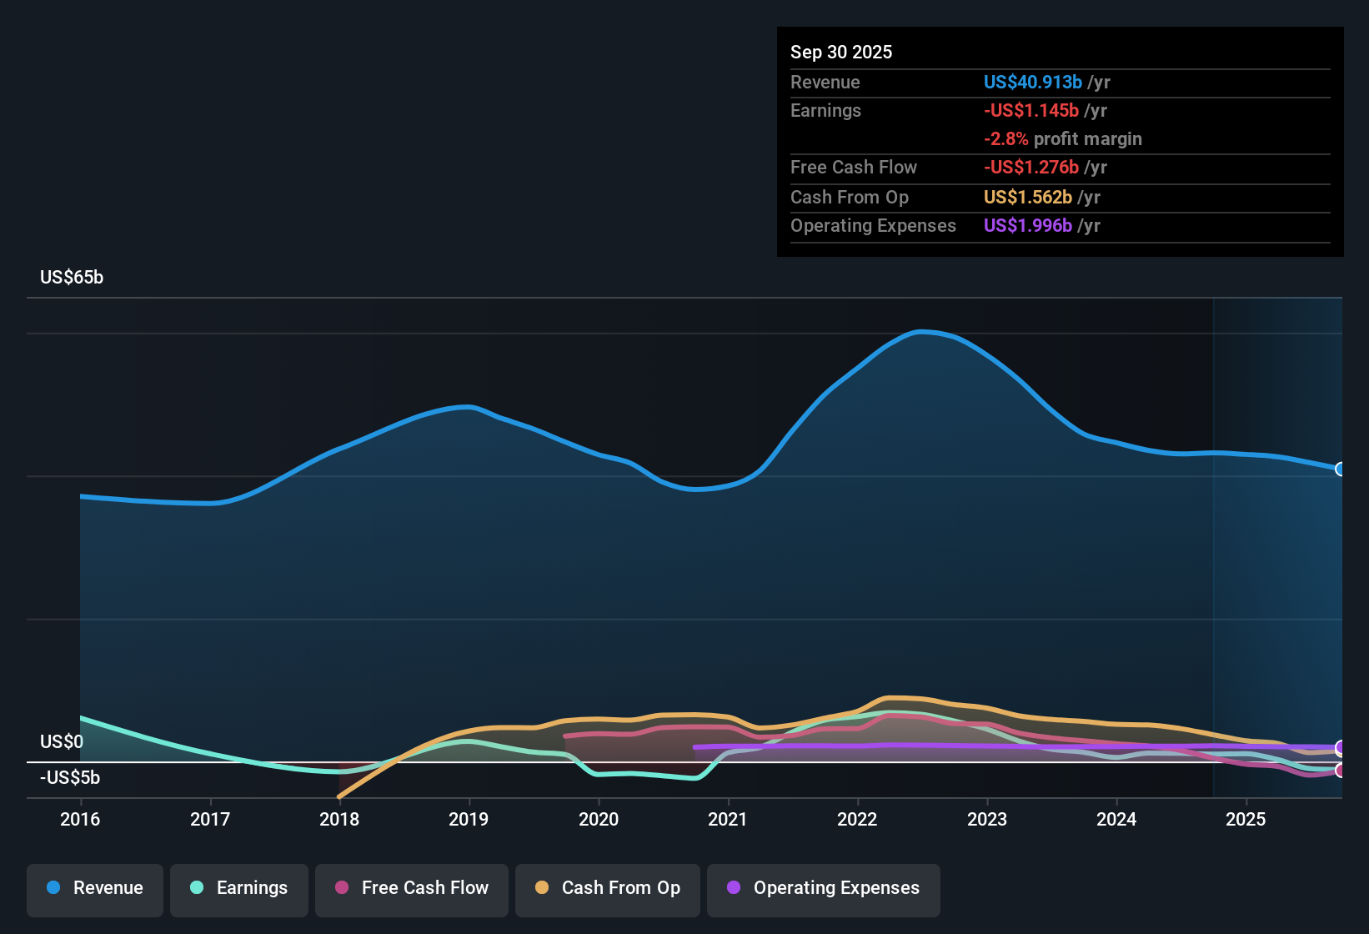Open details for Revenue US$40.913b value

1032,82
